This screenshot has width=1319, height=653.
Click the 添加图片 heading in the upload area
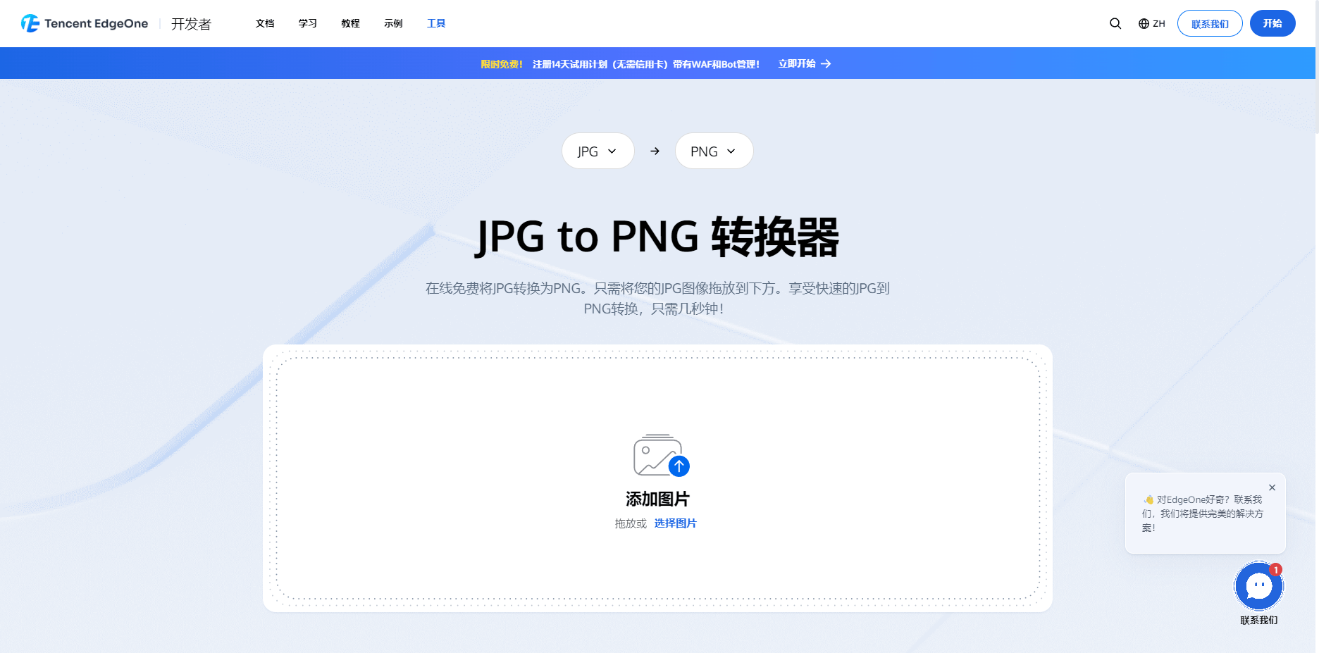[x=657, y=499]
